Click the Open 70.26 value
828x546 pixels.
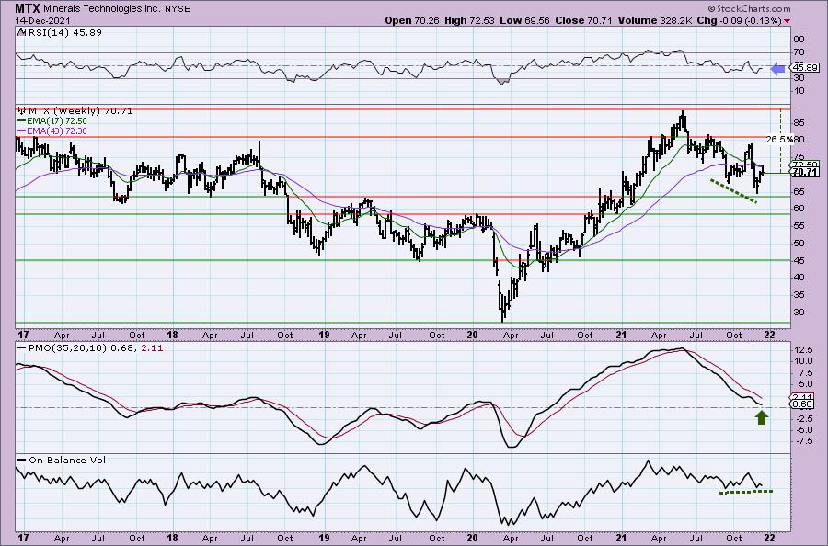tap(412, 20)
